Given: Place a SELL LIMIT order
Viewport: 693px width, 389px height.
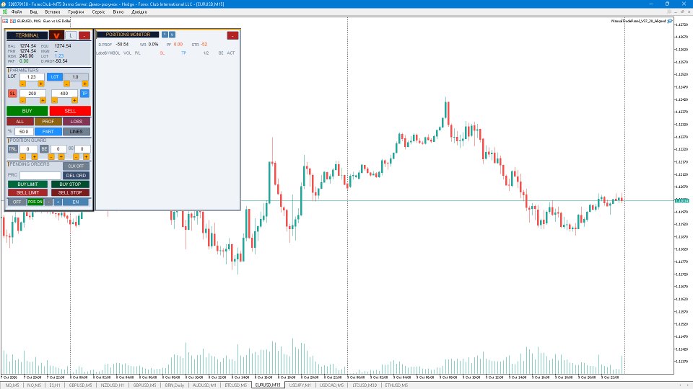Looking at the screenshot, I should (x=27, y=193).
